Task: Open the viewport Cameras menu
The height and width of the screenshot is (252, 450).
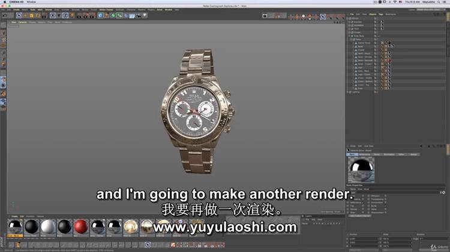Action: tap(22, 22)
